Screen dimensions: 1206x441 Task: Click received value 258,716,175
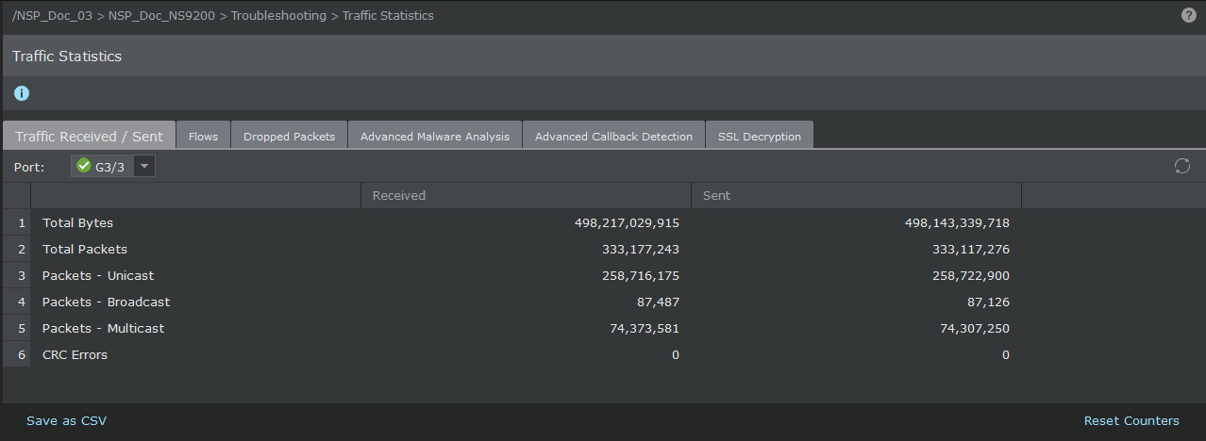point(641,275)
